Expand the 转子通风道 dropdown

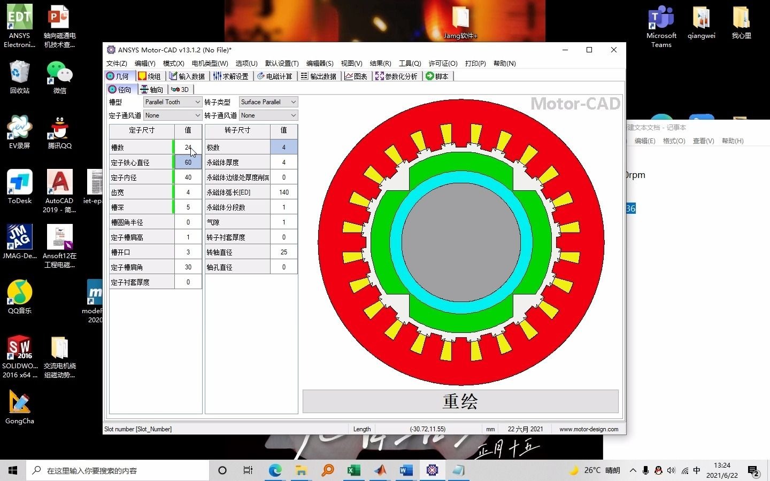click(x=268, y=115)
